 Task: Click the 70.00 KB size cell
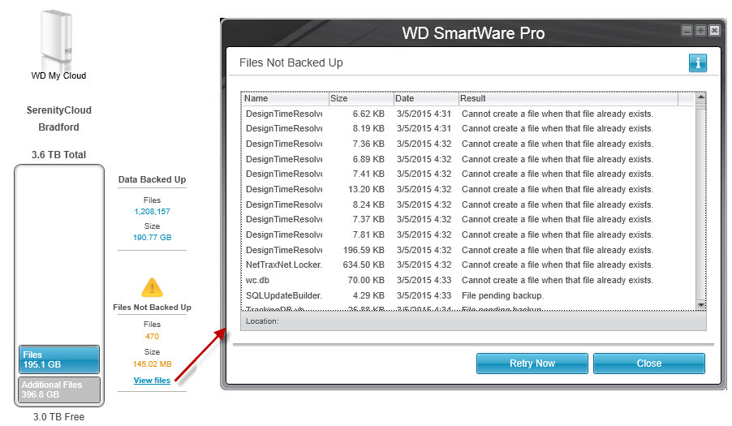[366, 280]
